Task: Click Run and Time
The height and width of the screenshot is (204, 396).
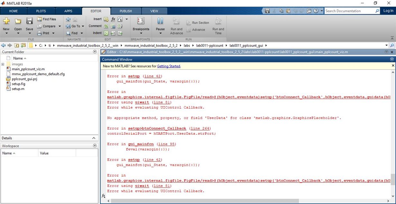Action: [x=218, y=26]
